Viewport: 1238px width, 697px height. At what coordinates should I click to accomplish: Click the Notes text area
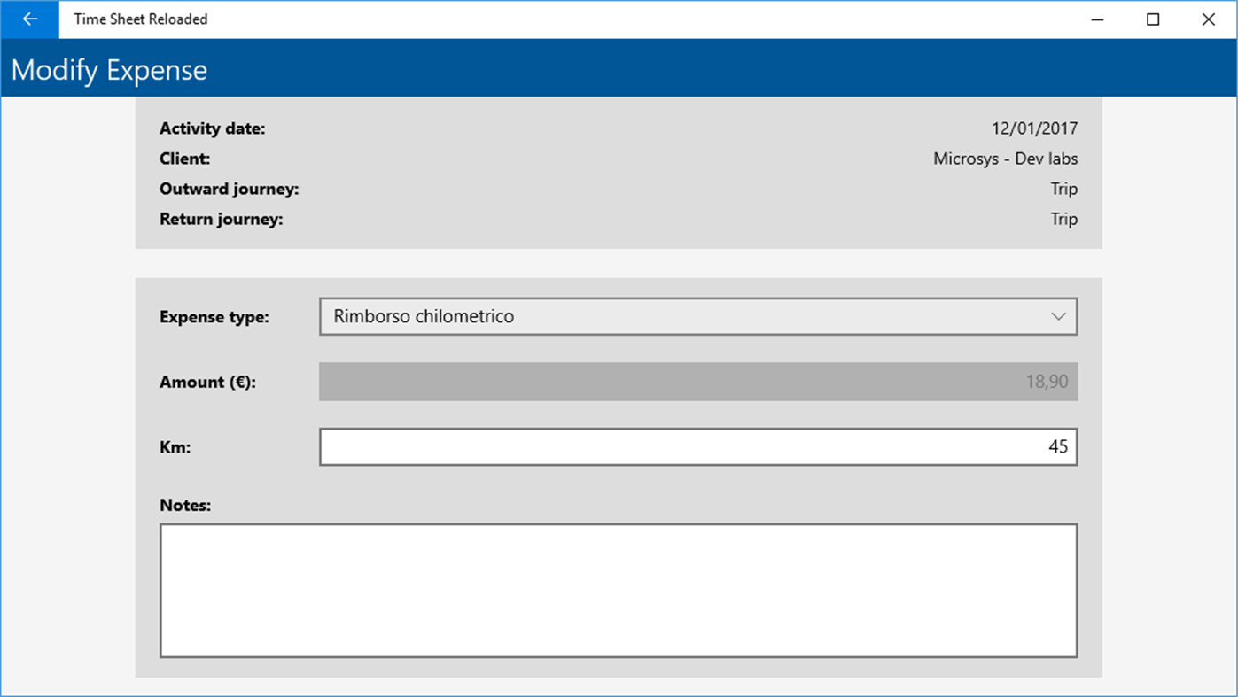point(618,590)
